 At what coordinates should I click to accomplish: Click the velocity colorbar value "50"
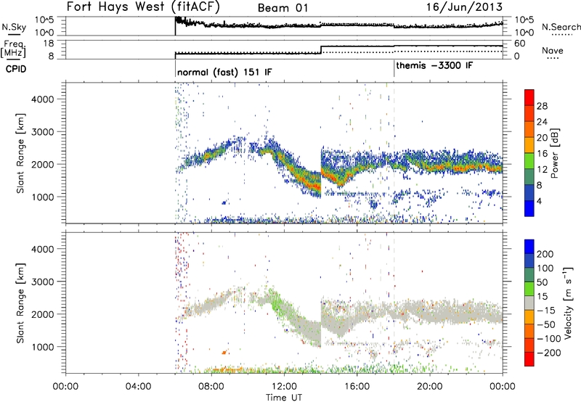click(542, 282)
